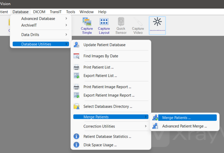Click the Export Patient List icon
The height and width of the screenshot is (153, 224).
[x=77, y=76]
